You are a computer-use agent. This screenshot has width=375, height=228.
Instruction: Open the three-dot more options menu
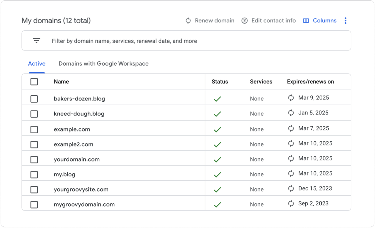345,20
